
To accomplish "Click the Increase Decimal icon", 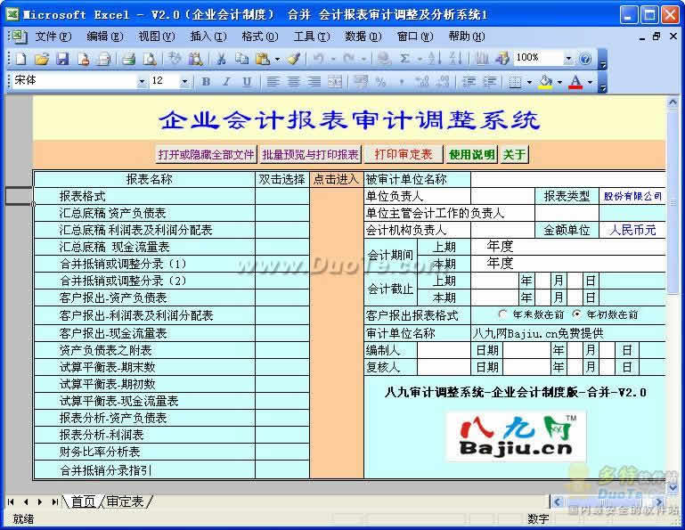I will tap(421, 81).
